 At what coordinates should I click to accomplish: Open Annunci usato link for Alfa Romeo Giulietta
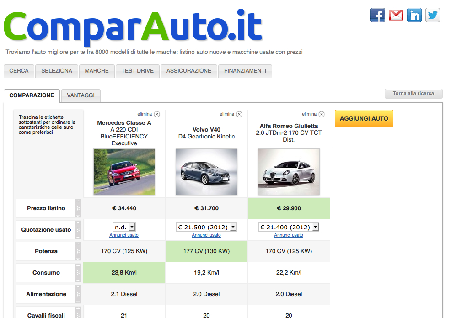coord(289,235)
